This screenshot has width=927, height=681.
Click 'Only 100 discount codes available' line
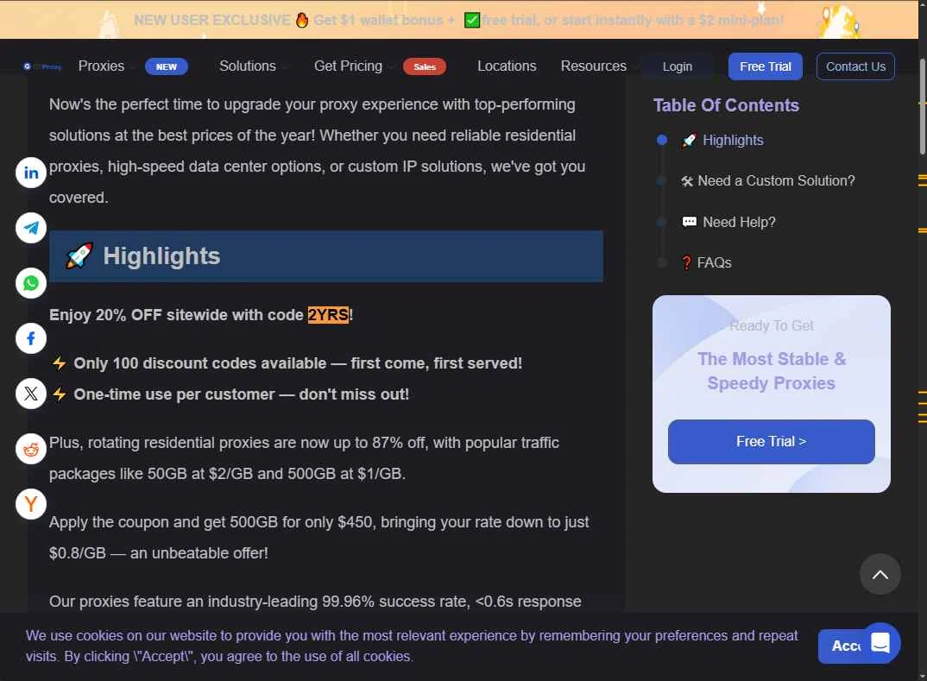pos(298,363)
